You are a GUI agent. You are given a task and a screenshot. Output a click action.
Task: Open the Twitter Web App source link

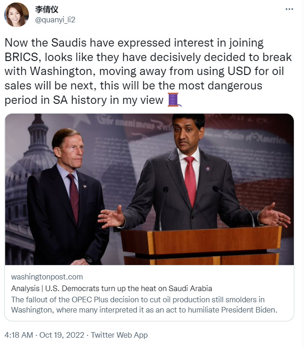point(119,335)
